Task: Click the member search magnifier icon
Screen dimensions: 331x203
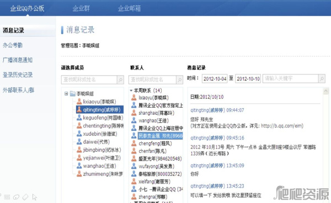Action: [120, 80]
